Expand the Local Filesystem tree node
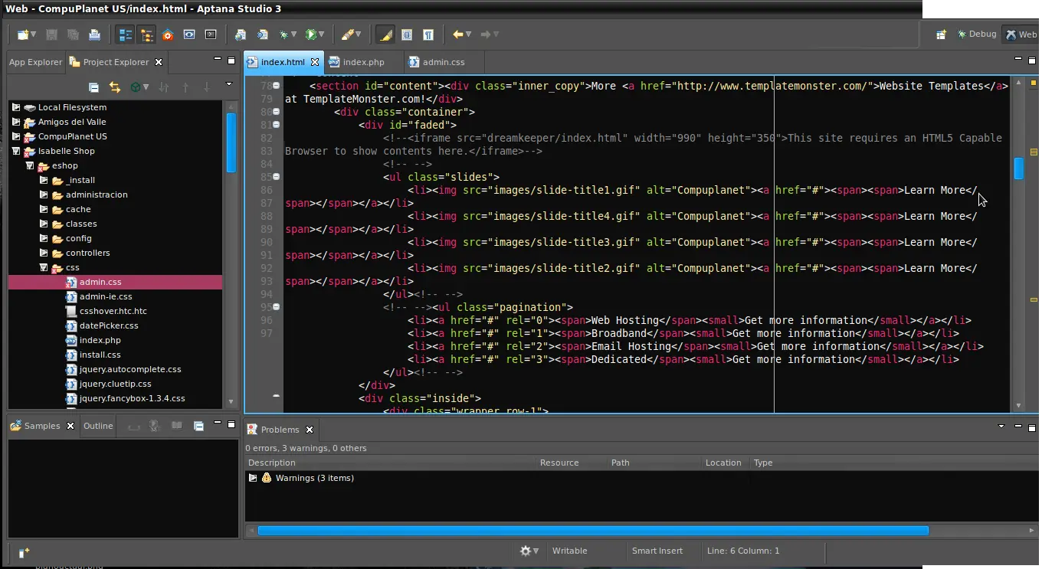 tap(16, 107)
